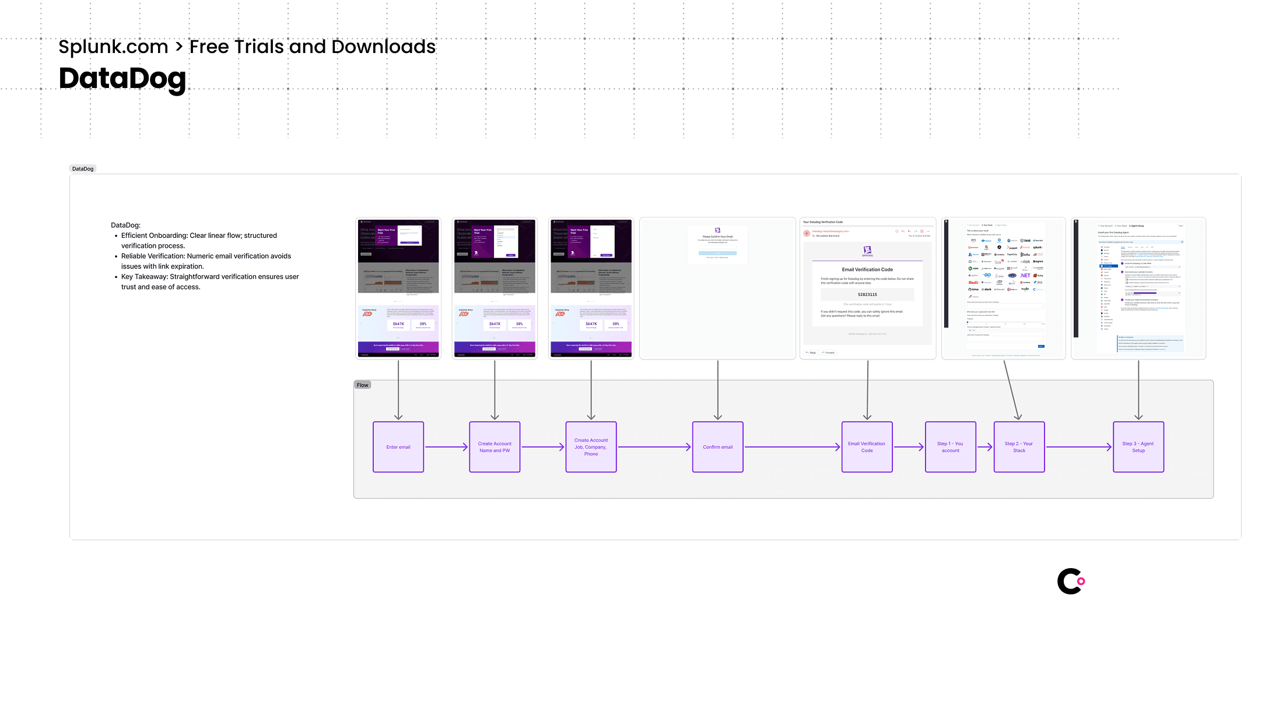
Task: Click the 'Flow' section label
Action: (x=362, y=385)
